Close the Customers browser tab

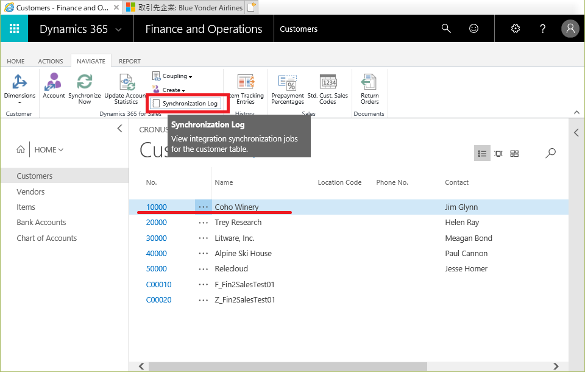(116, 7)
